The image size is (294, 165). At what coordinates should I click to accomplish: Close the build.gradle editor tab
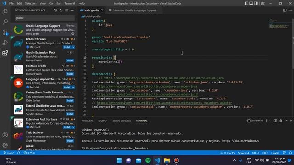[x=102, y=11]
